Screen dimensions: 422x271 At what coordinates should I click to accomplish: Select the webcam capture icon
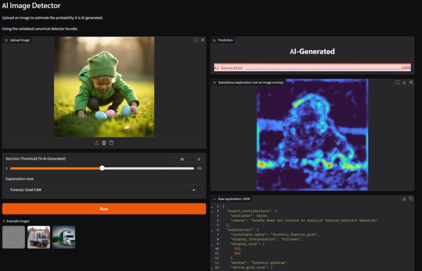tap(104, 143)
